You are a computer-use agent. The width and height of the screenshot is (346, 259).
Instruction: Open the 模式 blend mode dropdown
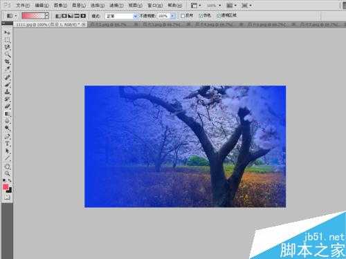121,16
